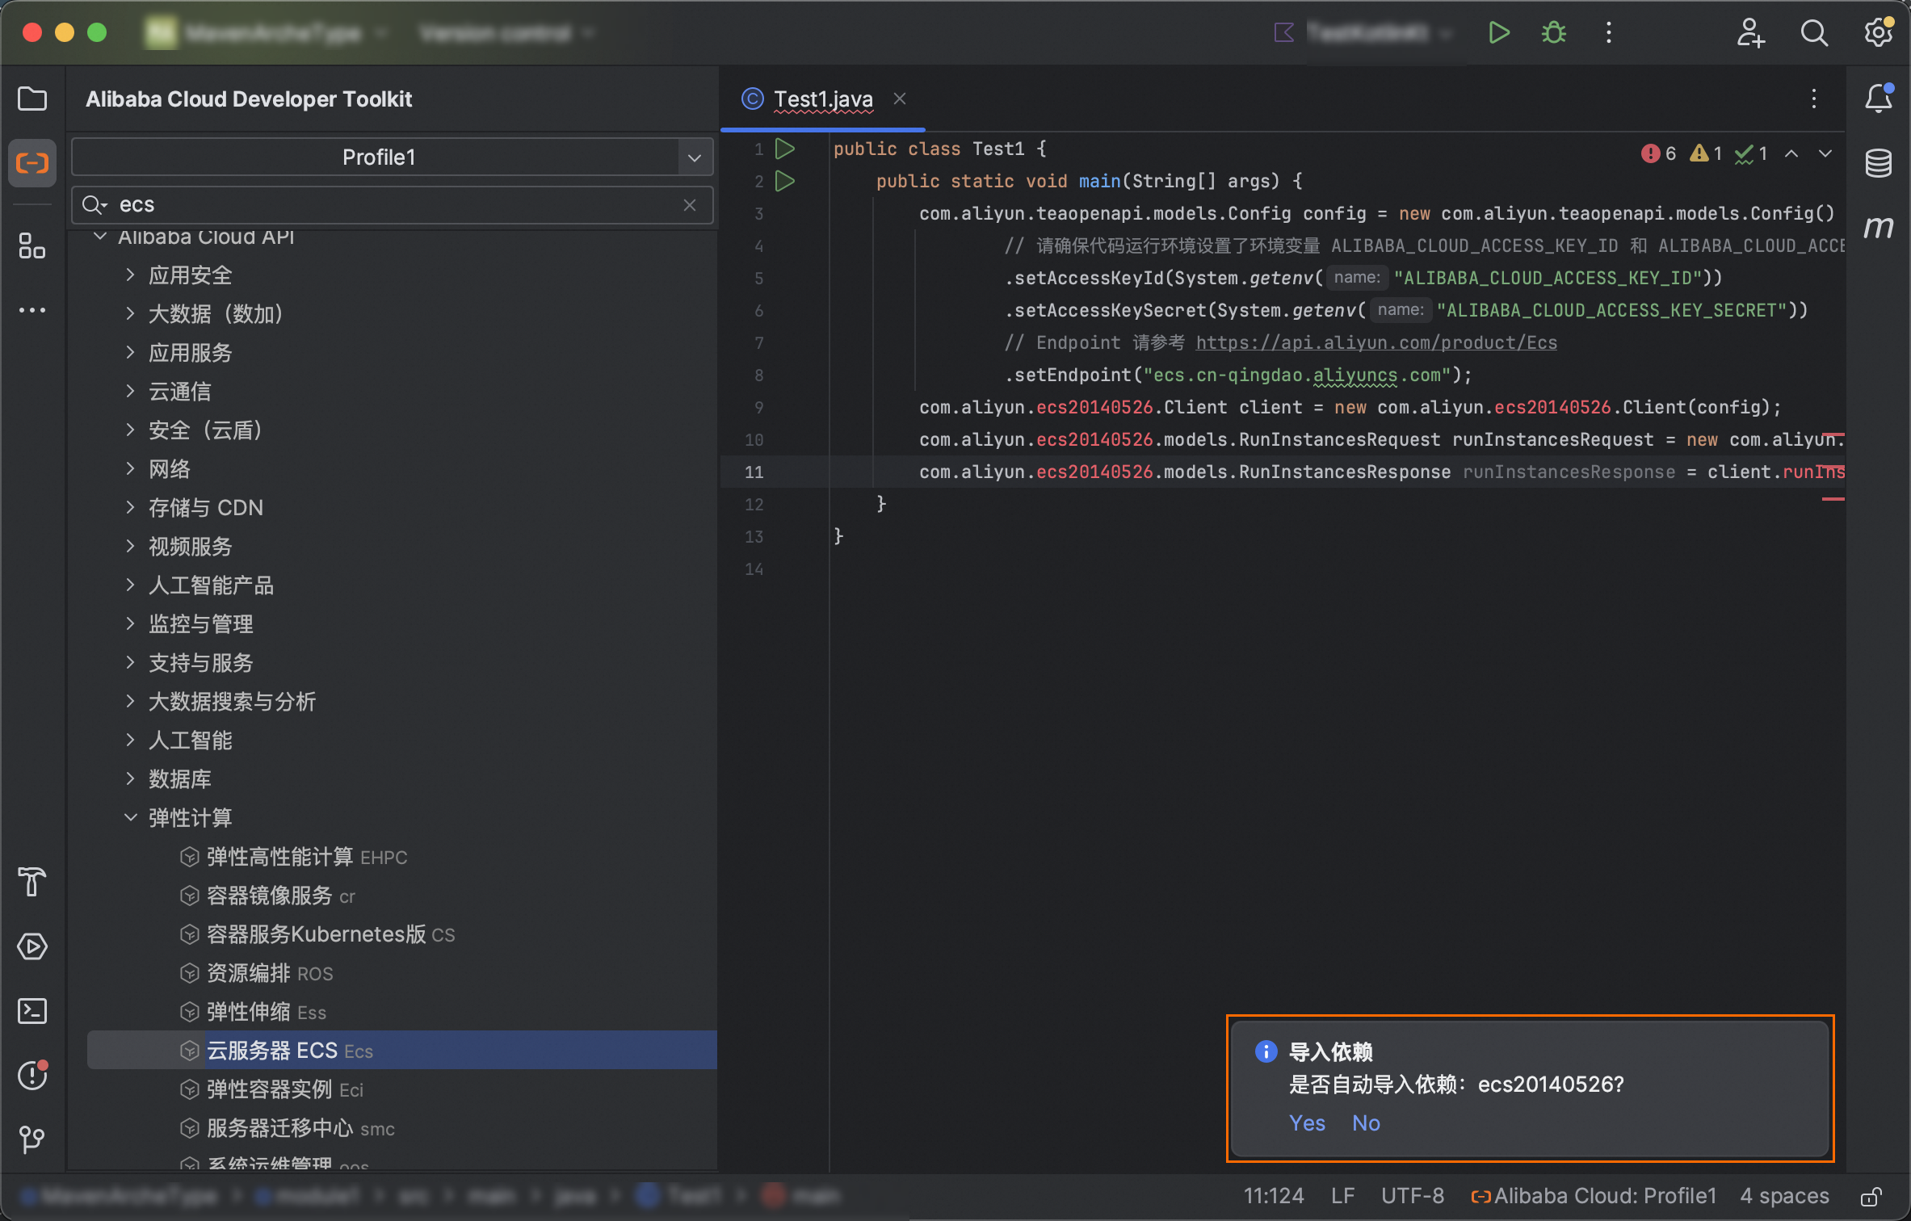Click No in the import dependency notification
1911x1221 pixels.
click(1365, 1122)
